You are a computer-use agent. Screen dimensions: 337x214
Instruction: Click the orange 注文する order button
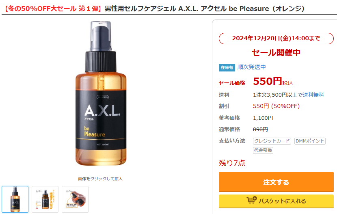point(276,182)
